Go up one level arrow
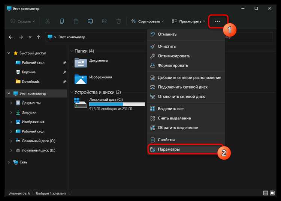The image size is (281, 201). pyautogui.click(x=39, y=37)
